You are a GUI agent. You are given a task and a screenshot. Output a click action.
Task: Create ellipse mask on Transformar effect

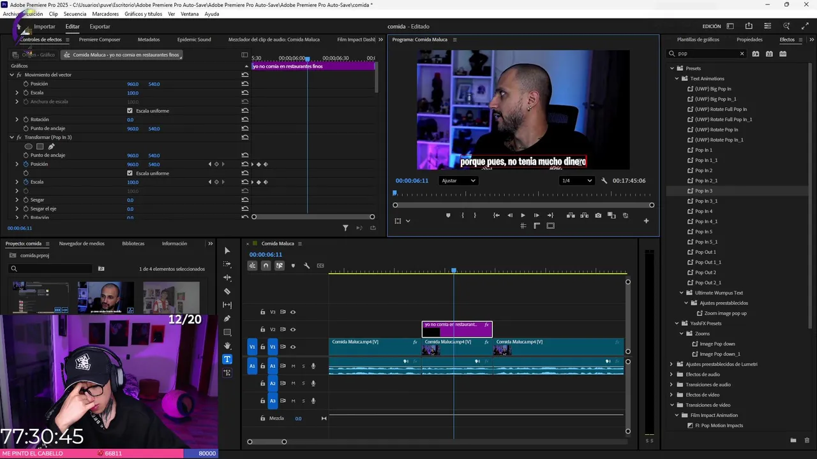(28, 147)
